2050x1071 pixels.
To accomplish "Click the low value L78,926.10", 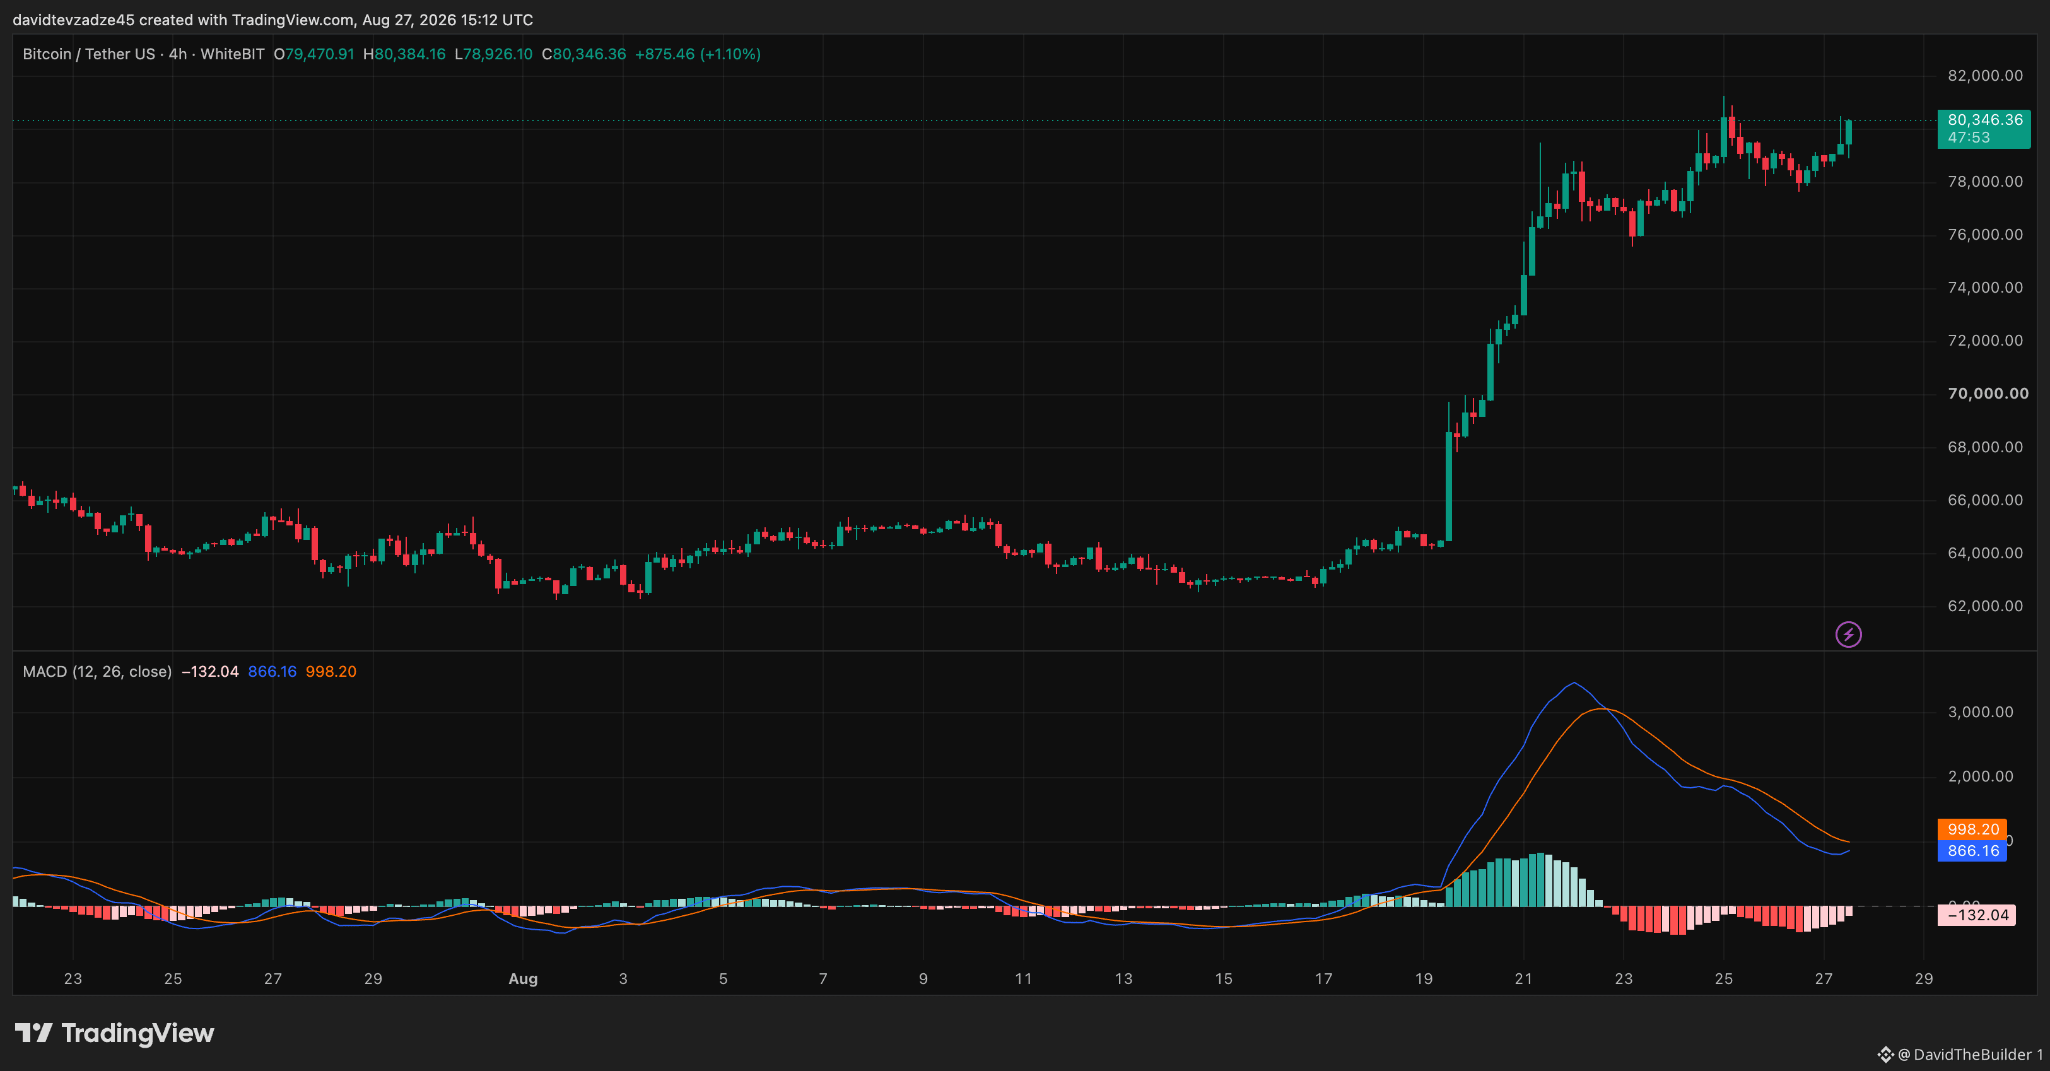I will (x=493, y=54).
